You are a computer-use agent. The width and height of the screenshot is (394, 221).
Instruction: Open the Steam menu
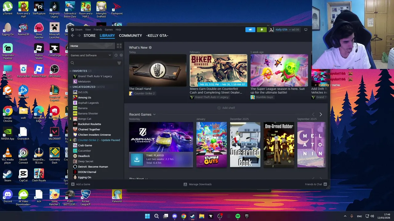click(x=78, y=29)
